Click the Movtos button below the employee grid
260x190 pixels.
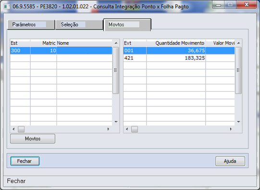[33, 139]
